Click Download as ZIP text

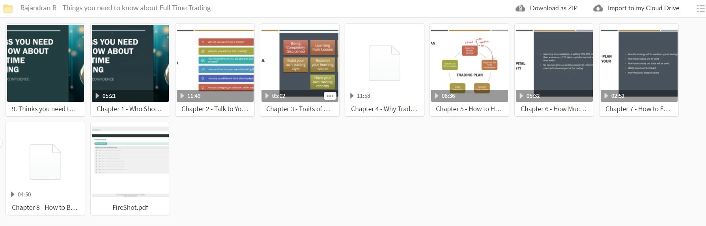coord(553,8)
